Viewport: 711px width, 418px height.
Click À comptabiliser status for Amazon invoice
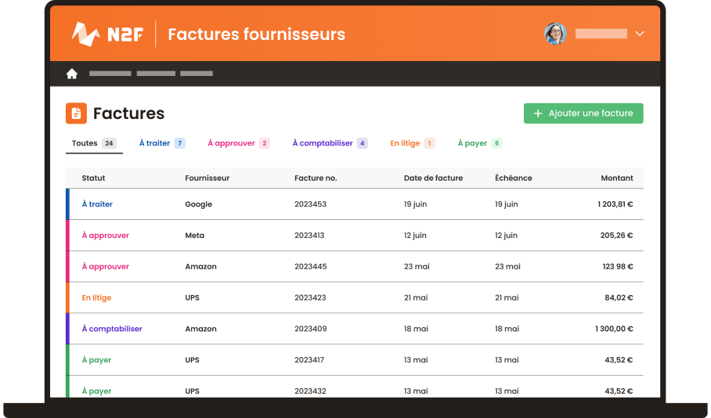point(112,329)
